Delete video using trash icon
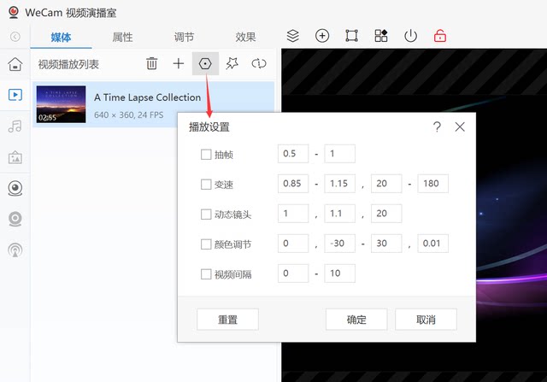547x382 pixels. (151, 63)
